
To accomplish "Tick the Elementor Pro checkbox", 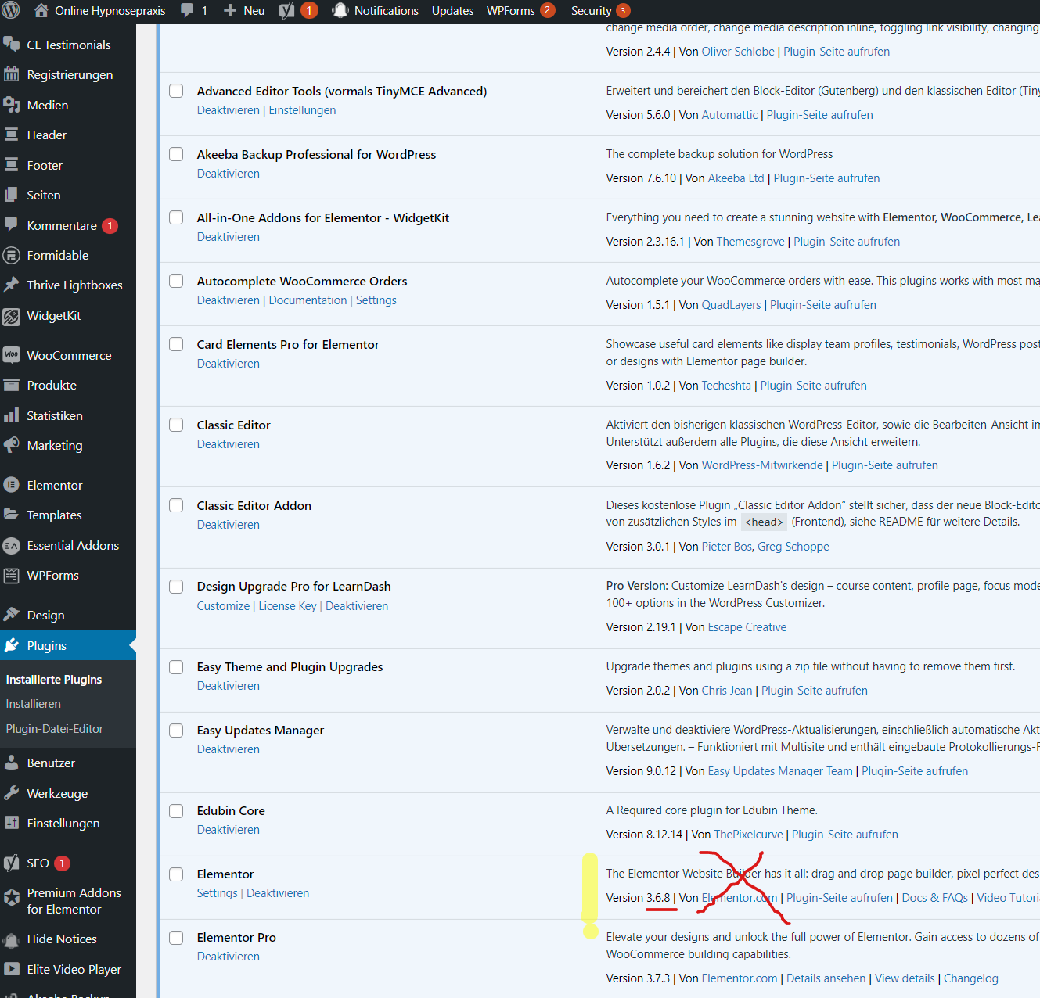I will [176, 938].
